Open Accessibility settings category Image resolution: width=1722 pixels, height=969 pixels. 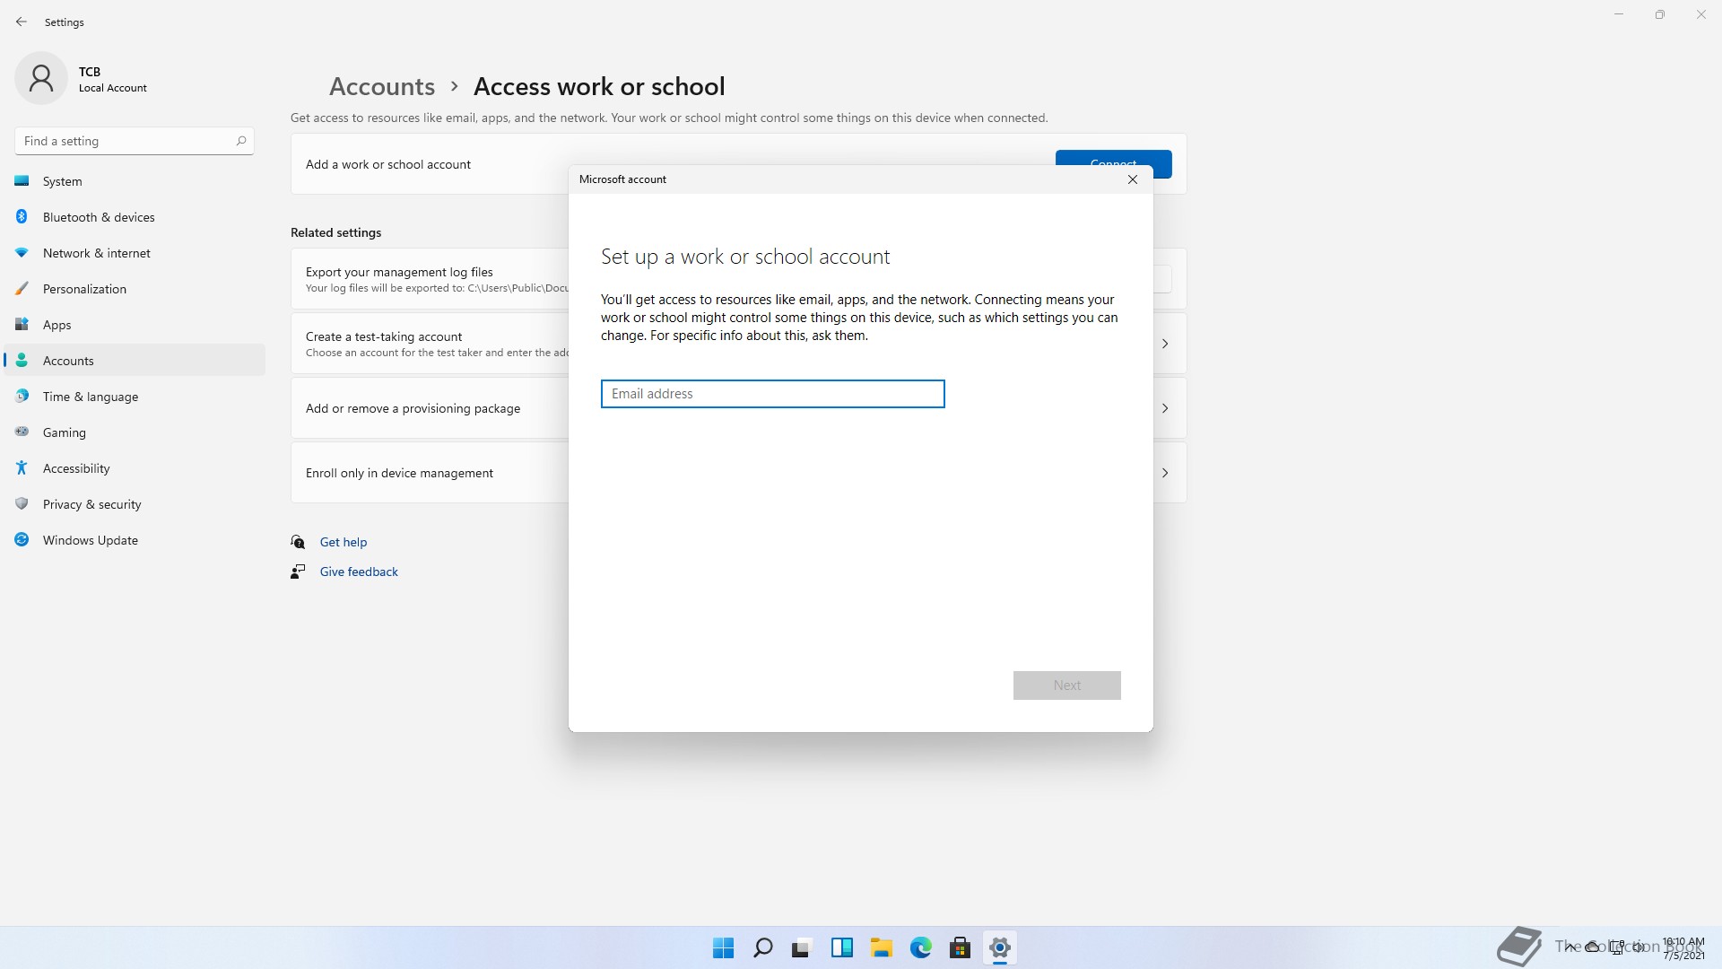[x=135, y=468]
